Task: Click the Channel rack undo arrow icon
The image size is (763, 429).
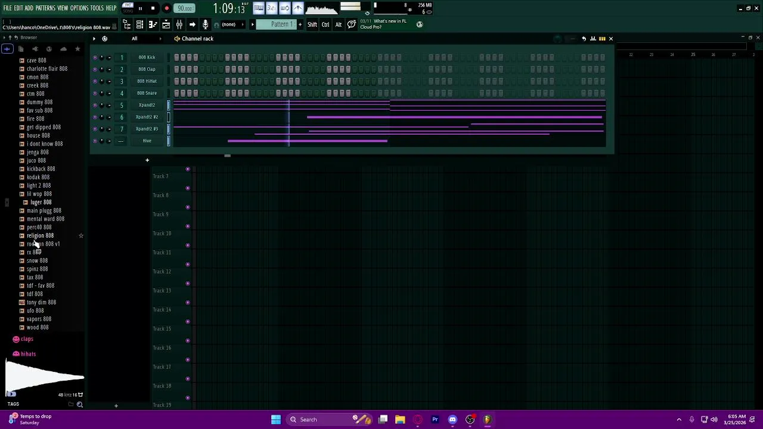Action: (584, 39)
